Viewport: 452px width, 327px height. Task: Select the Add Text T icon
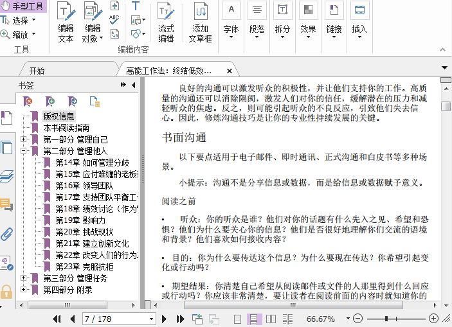pos(135,6)
